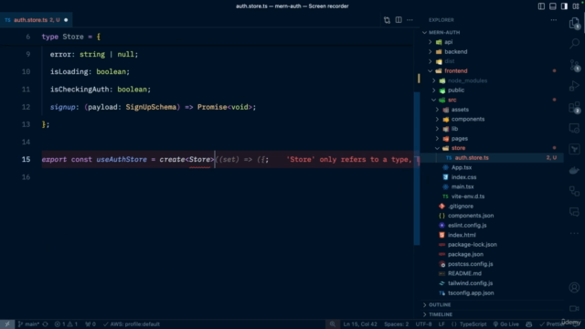Open Explorer views and more actions menu

pyautogui.click(x=554, y=20)
